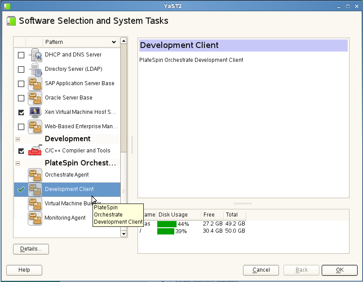363x282 pixels.
Task: Tick the Web-Based Enterprise Management checkbox
Action: [21, 127]
